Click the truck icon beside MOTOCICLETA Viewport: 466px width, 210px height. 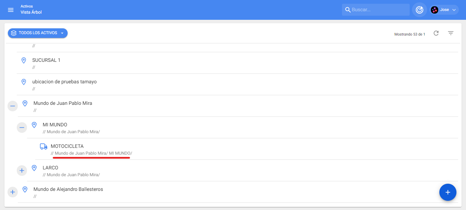(43, 146)
